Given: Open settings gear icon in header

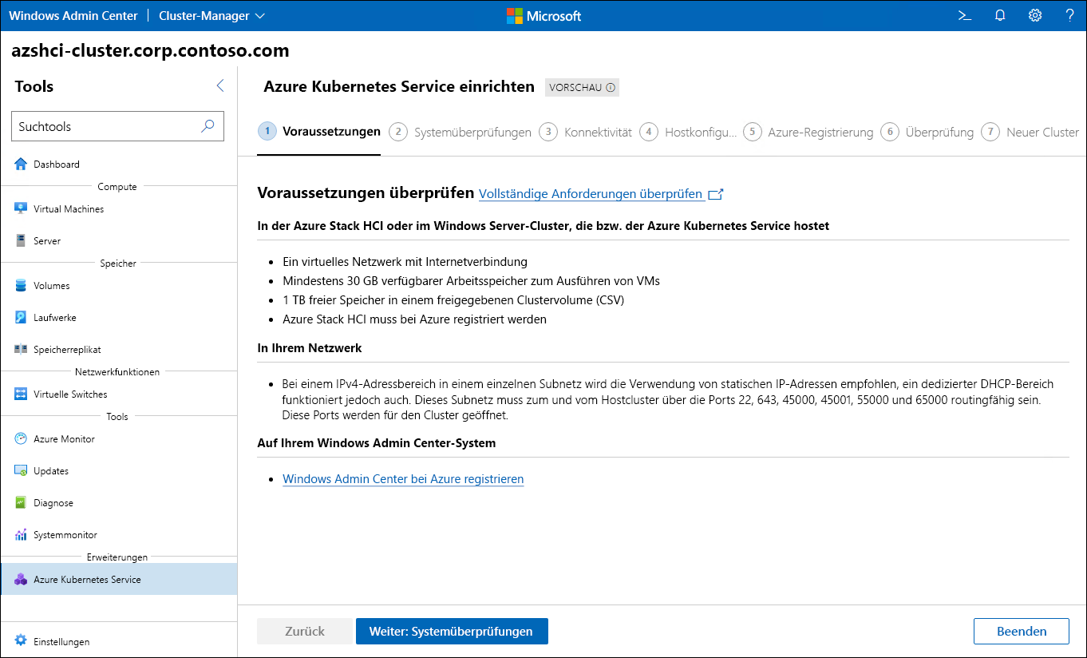Looking at the screenshot, I should click(x=1035, y=15).
